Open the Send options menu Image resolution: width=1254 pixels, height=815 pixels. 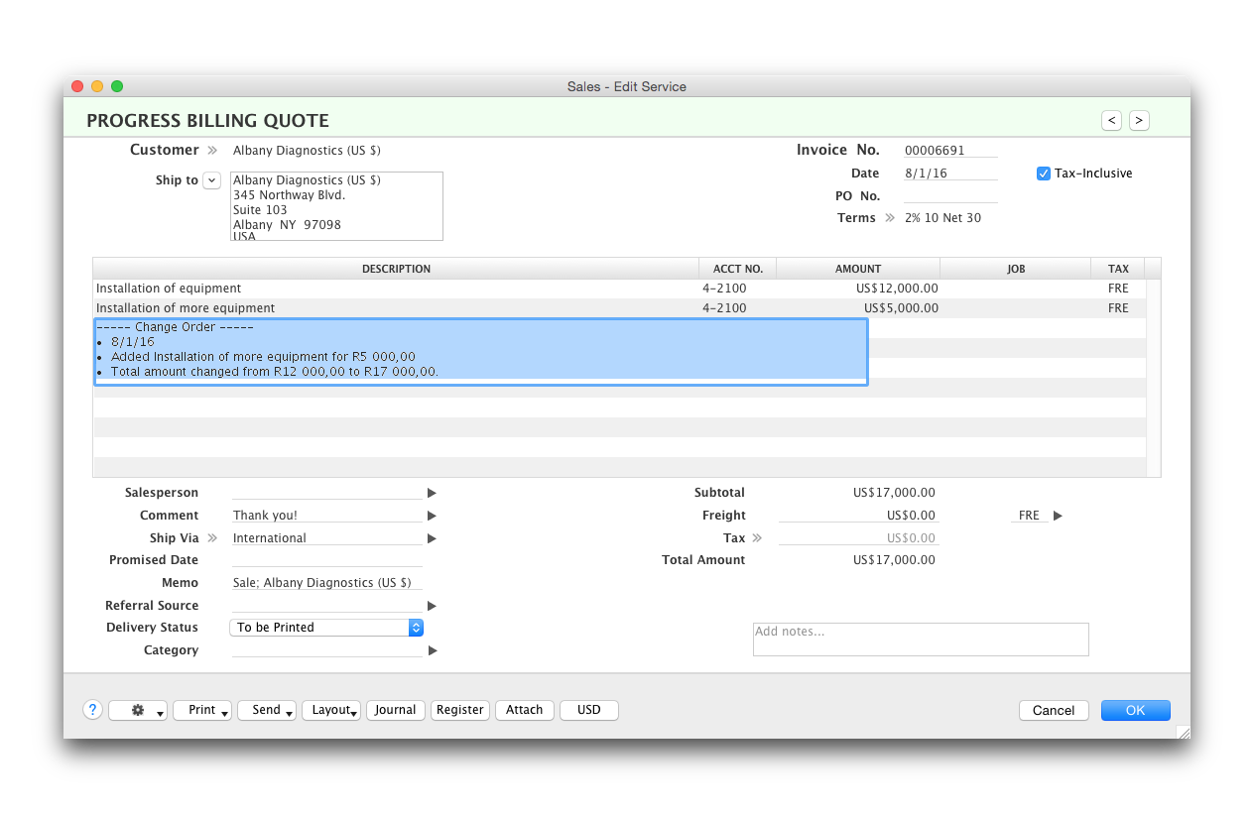click(267, 710)
